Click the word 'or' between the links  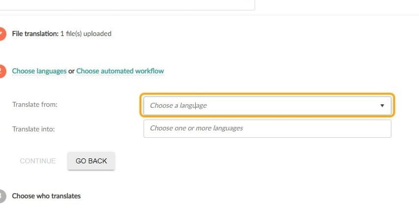coord(71,71)
